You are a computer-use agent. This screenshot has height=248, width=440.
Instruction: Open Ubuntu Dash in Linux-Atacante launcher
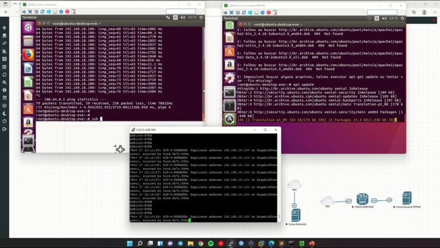coord(28,28)
